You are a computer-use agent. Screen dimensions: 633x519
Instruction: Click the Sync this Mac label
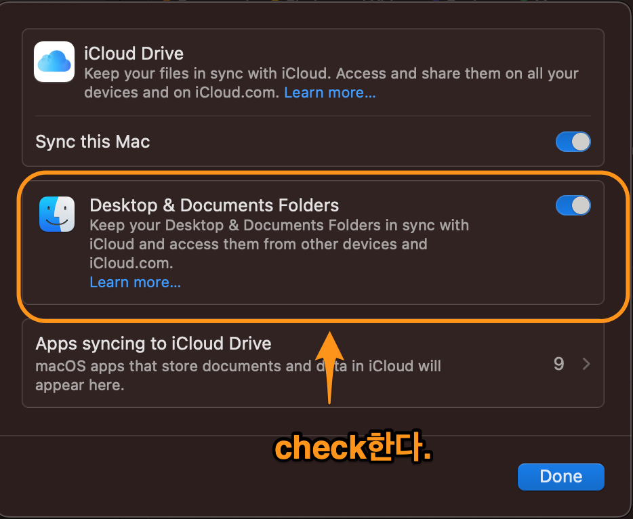point(92,142)
